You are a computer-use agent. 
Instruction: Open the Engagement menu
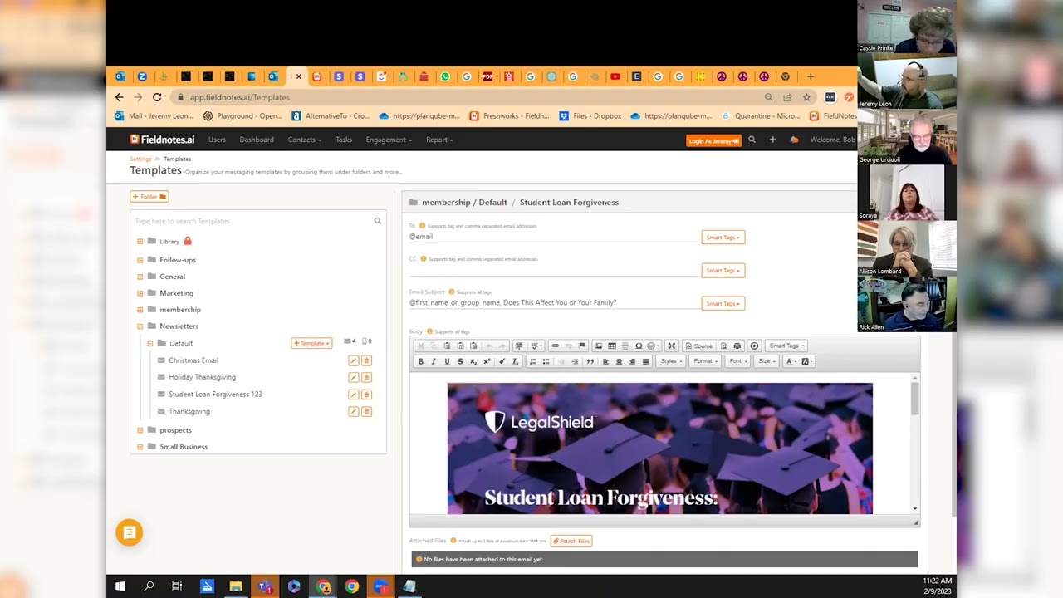click(x=389, y=140)
